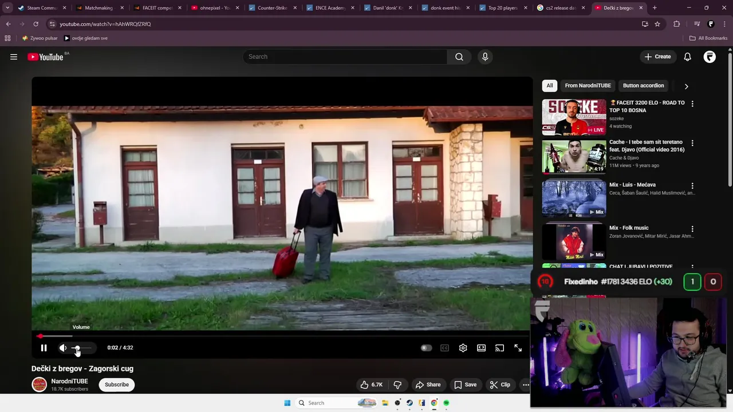The image size is (733, 412).
Task: Open the All Bookmarks folder
Action: coord(708,38)
